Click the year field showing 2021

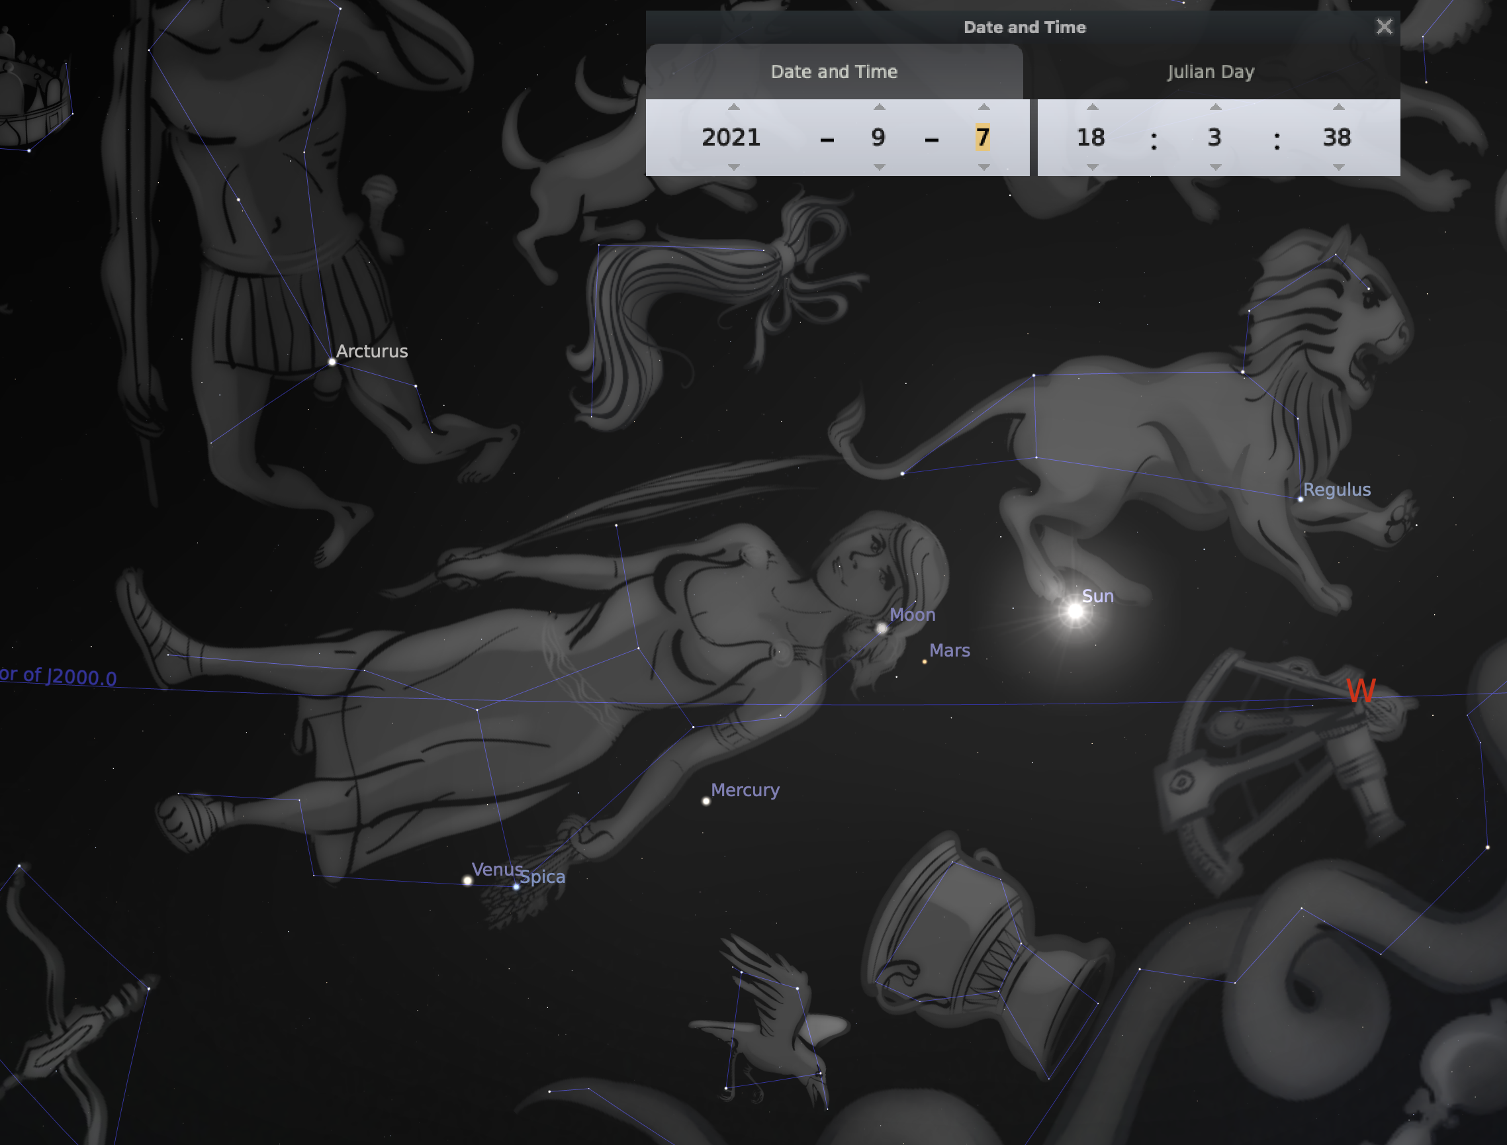731,138
